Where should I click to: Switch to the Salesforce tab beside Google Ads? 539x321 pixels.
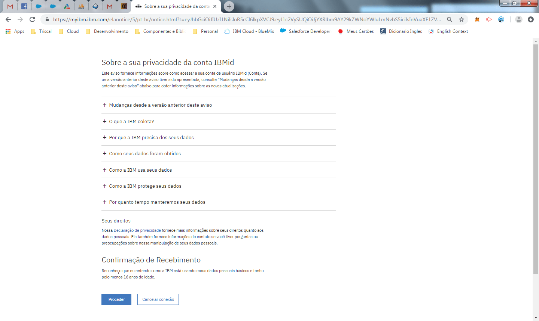tap(53, 6)
